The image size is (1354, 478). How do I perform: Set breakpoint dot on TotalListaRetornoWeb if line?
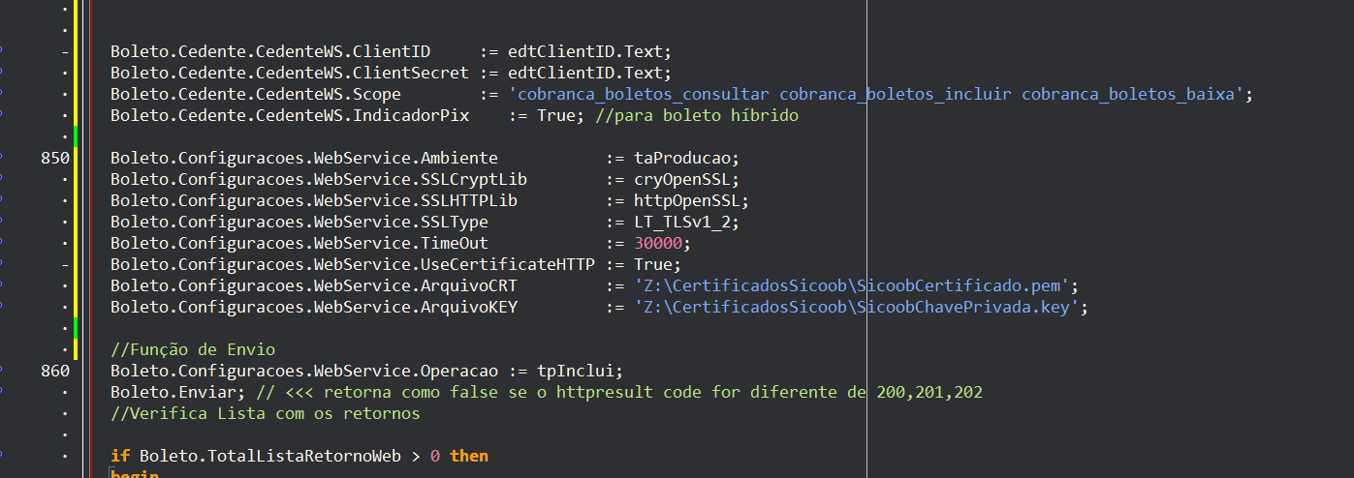click(1, 456)
